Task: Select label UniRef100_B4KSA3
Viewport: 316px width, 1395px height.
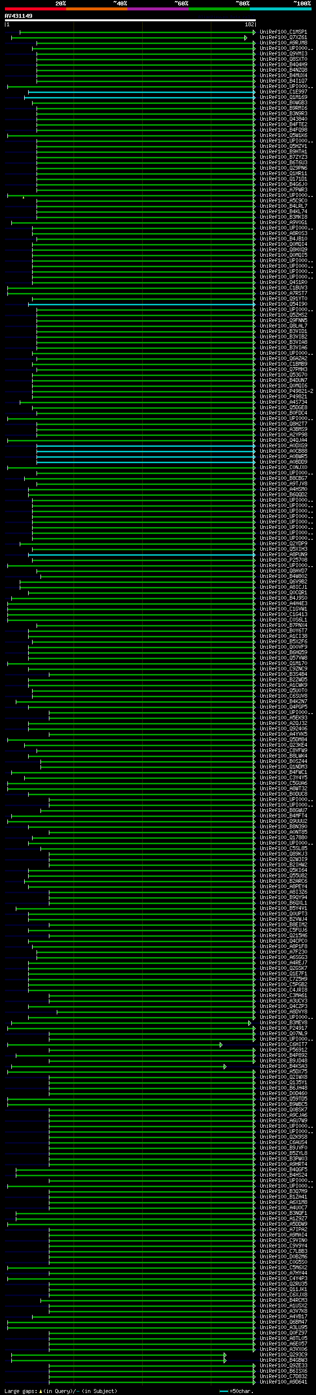Action: click(x=283, y=1066)
